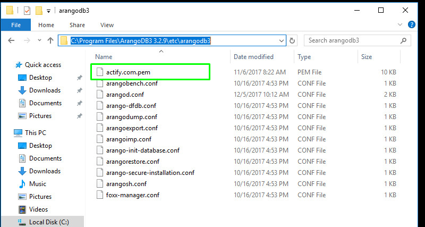Select the actify.com.pem file

click(x=128, y=72)
